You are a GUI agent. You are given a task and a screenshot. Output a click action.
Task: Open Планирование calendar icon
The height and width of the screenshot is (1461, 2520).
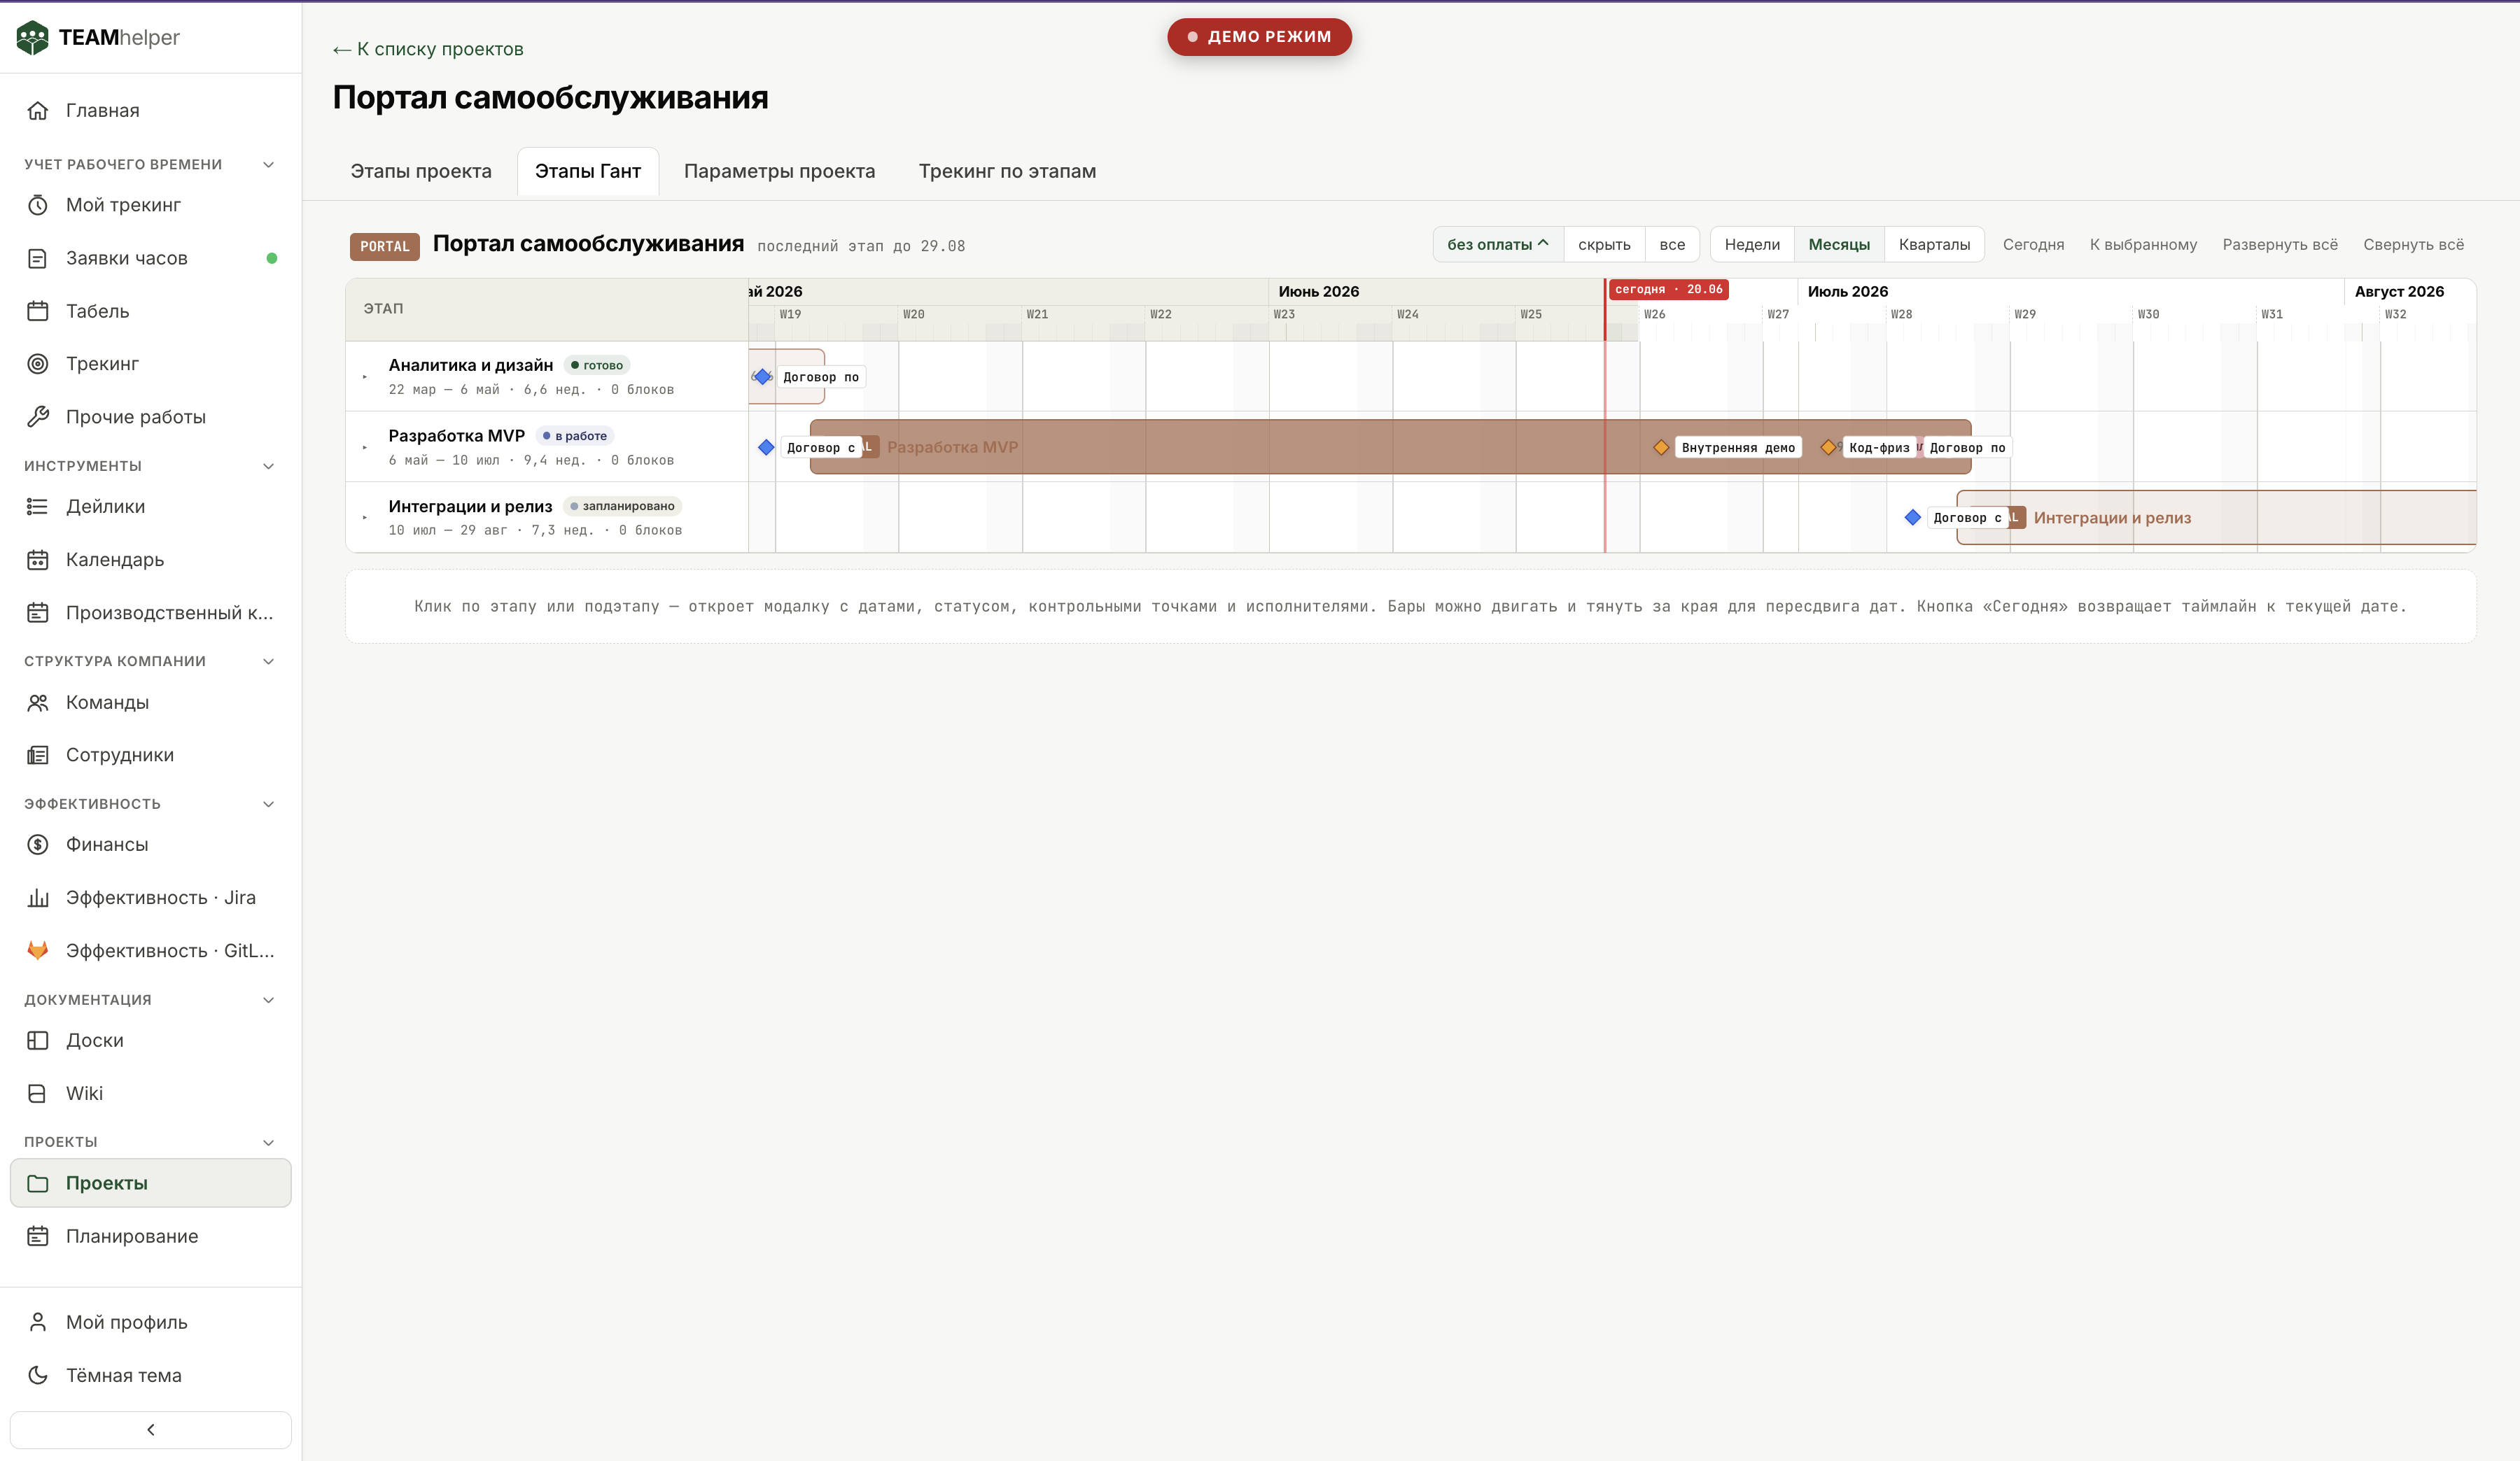pos(38,1236)
